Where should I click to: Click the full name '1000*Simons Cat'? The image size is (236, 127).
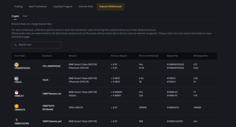(52, 94)
